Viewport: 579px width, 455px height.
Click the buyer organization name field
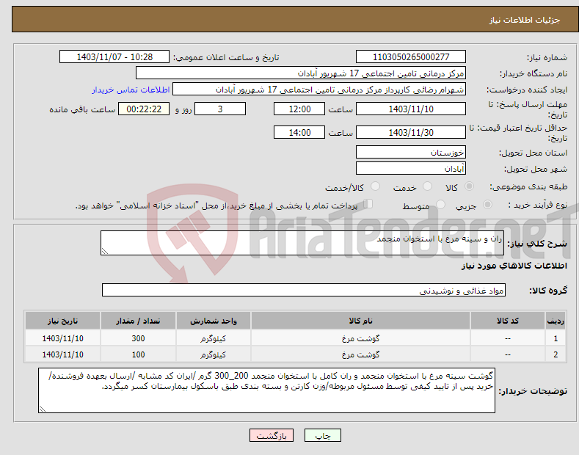(301, 73)
